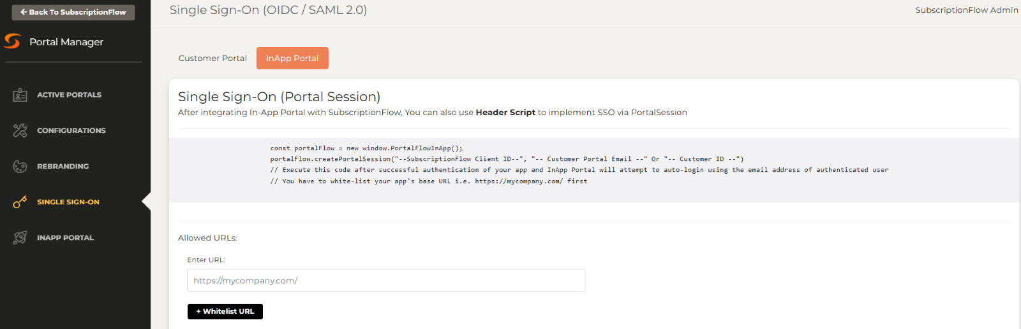Focus the Enter URL input field
The width and height of the screenshot is (1021, 329).
(x=386, y=281)
